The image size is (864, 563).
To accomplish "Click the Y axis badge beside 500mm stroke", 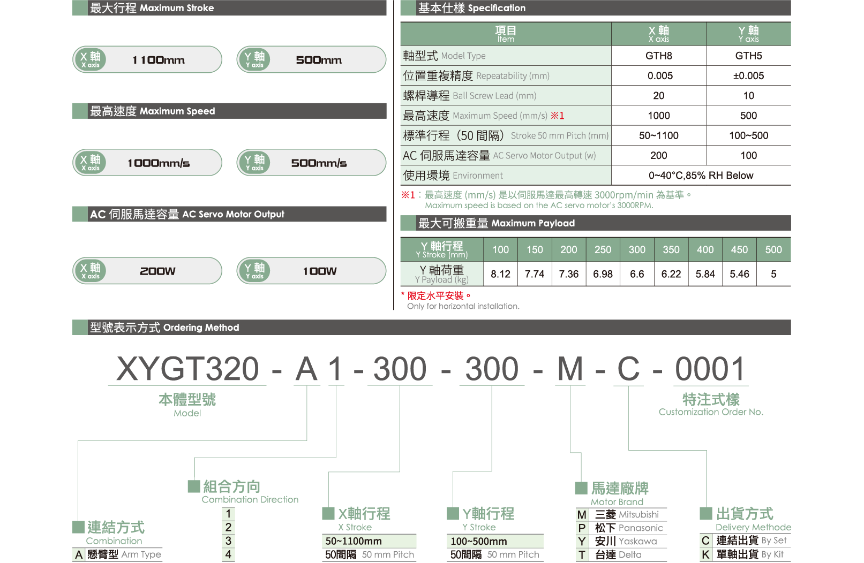I will 254,59.
